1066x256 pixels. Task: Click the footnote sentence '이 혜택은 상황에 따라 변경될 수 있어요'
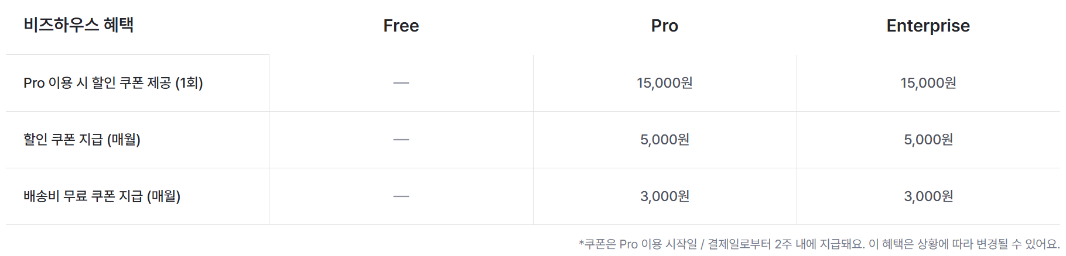(964, 244)
